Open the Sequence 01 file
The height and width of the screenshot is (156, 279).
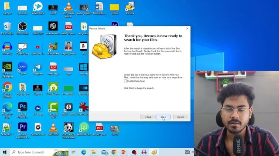tap(38, 129)
